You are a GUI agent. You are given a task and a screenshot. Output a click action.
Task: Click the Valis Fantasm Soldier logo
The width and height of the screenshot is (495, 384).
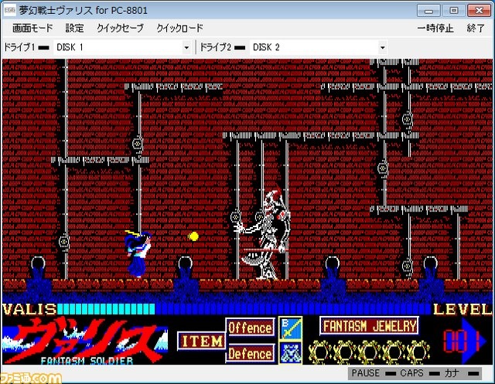(85, 340)
